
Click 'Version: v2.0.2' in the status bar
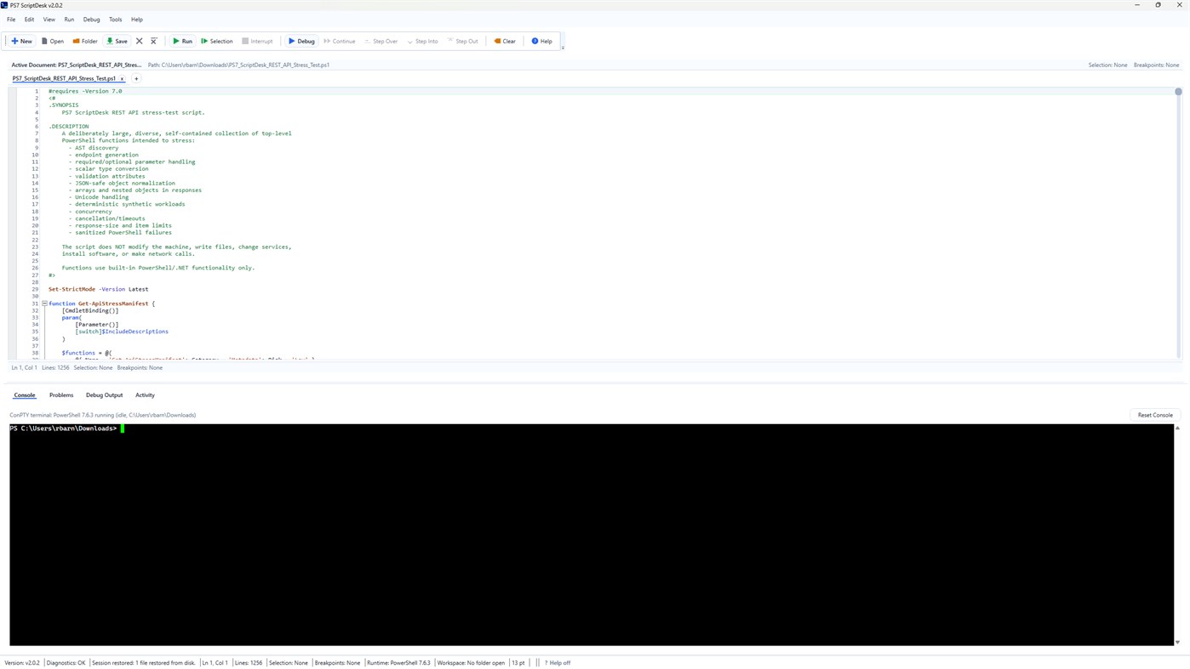[x=22, y=663]
